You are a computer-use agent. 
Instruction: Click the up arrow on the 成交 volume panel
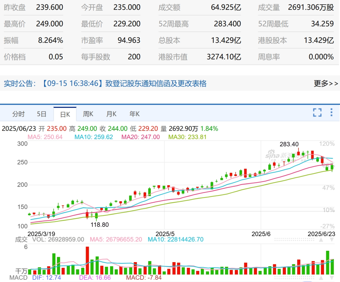click(x=321, y=240)
